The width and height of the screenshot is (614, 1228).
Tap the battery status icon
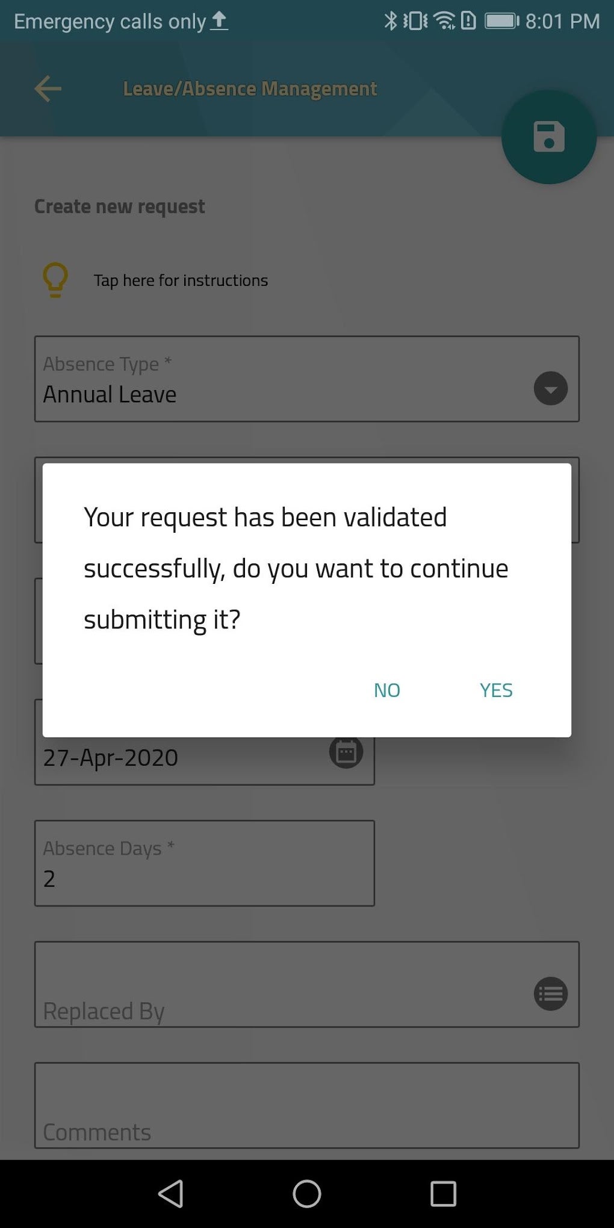501,21
